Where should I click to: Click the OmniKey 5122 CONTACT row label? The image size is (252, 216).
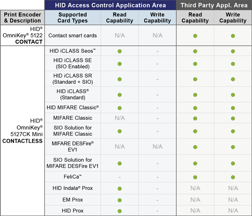[22, 35]
